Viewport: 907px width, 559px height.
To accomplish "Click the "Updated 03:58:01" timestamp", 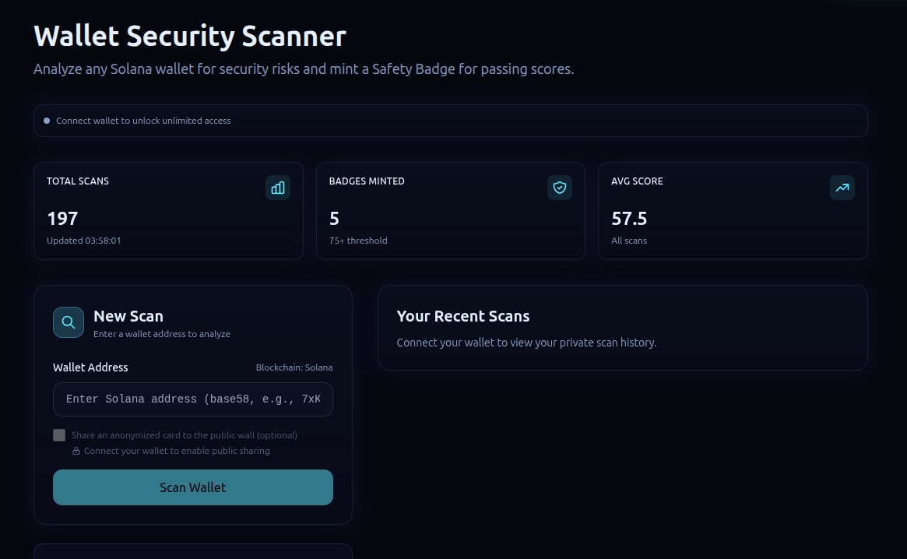I will coord(83,241).
